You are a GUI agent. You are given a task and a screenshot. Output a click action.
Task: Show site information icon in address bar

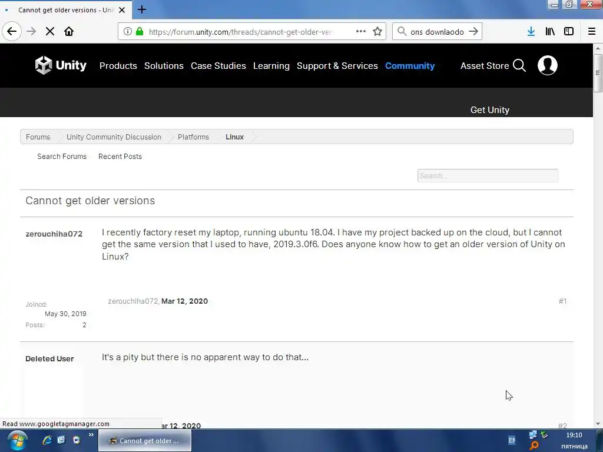[128, 32]
